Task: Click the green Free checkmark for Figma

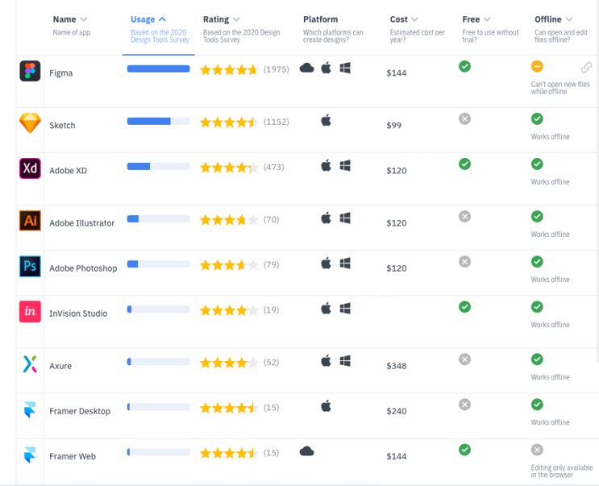Action: tap(464, 66)
